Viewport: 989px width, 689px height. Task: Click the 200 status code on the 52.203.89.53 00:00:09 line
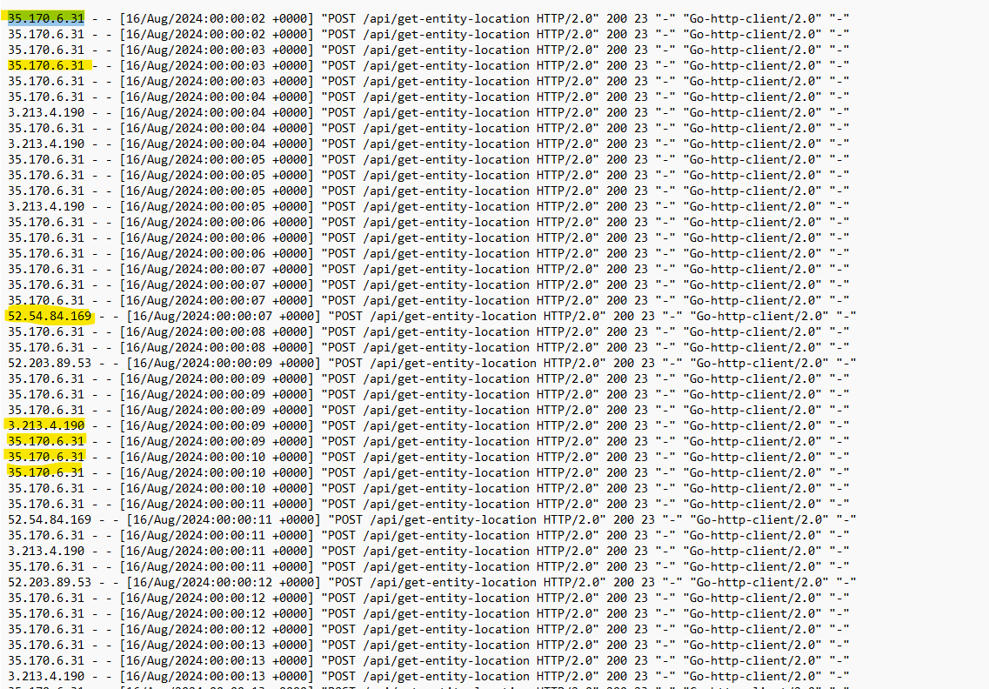(x=624, y=364)
